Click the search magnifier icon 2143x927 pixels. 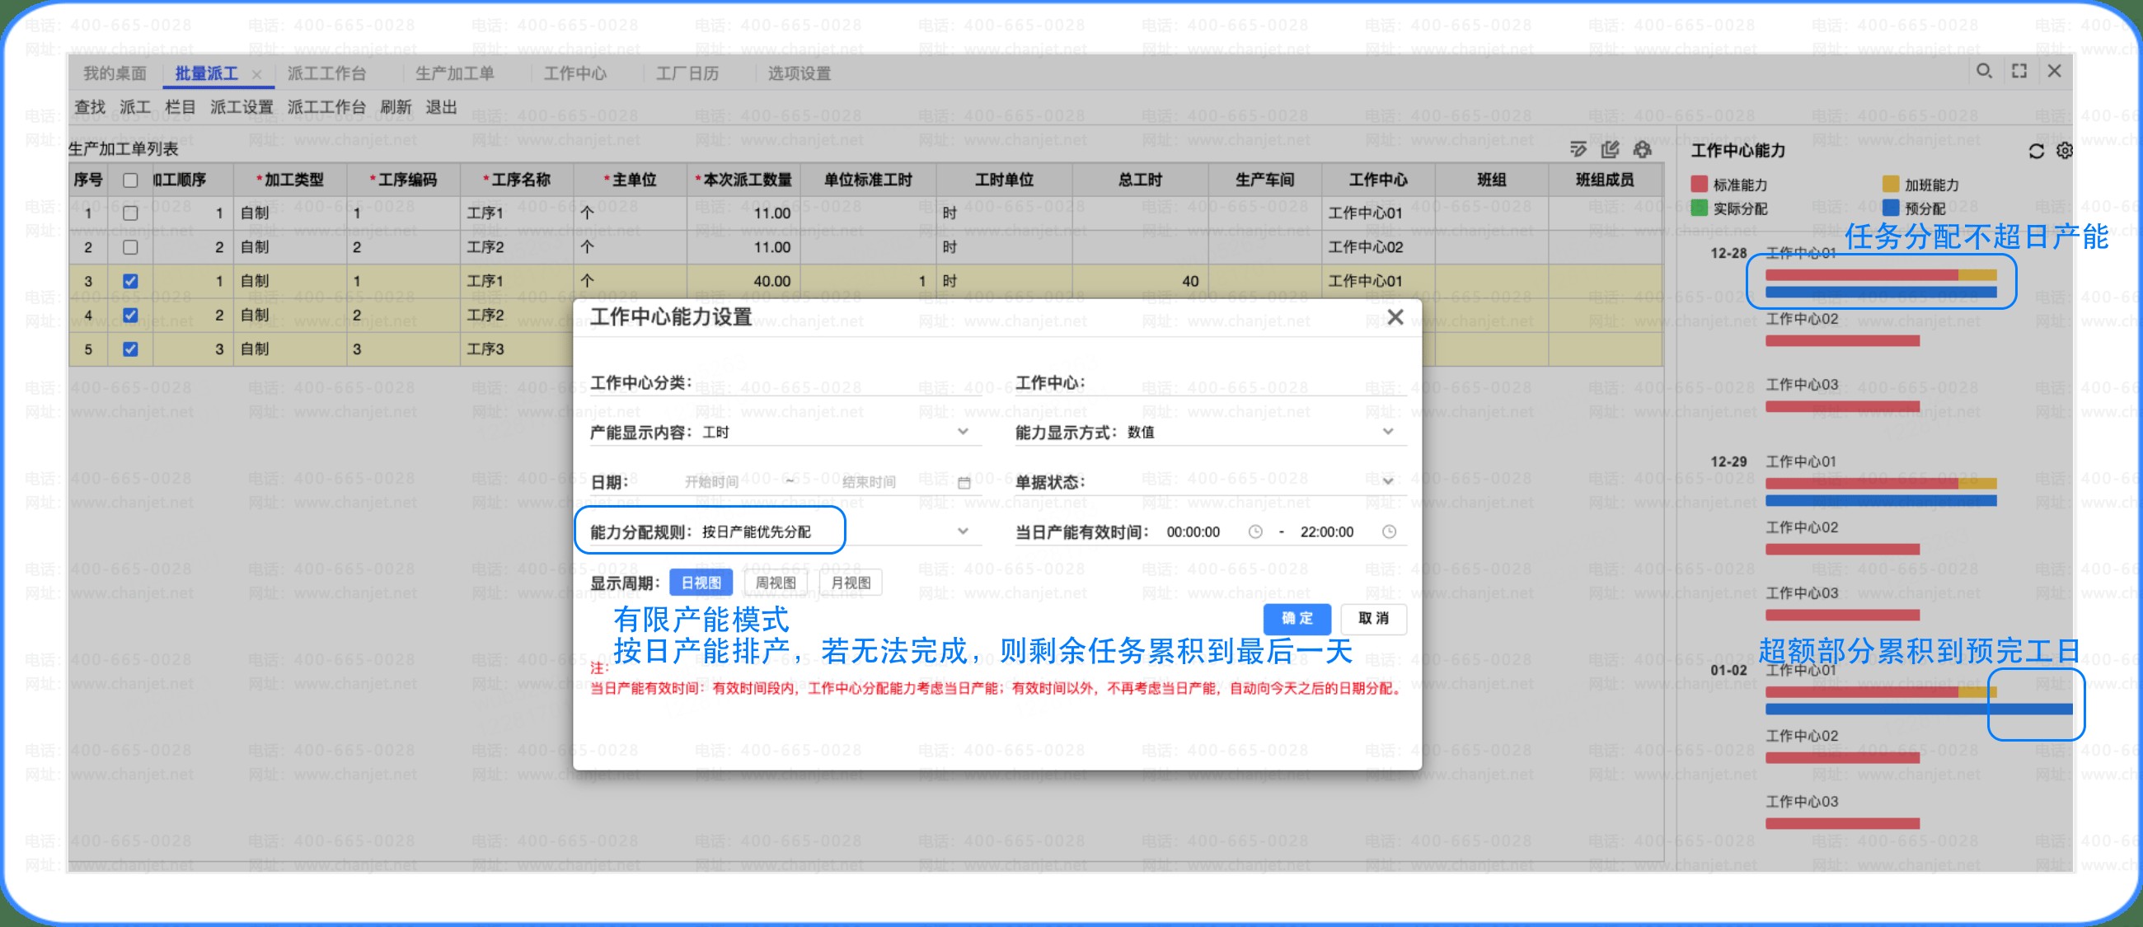click(1984, 72)
